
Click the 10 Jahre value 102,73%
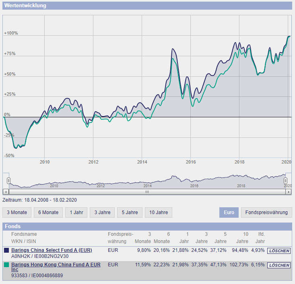coord(239,265)
